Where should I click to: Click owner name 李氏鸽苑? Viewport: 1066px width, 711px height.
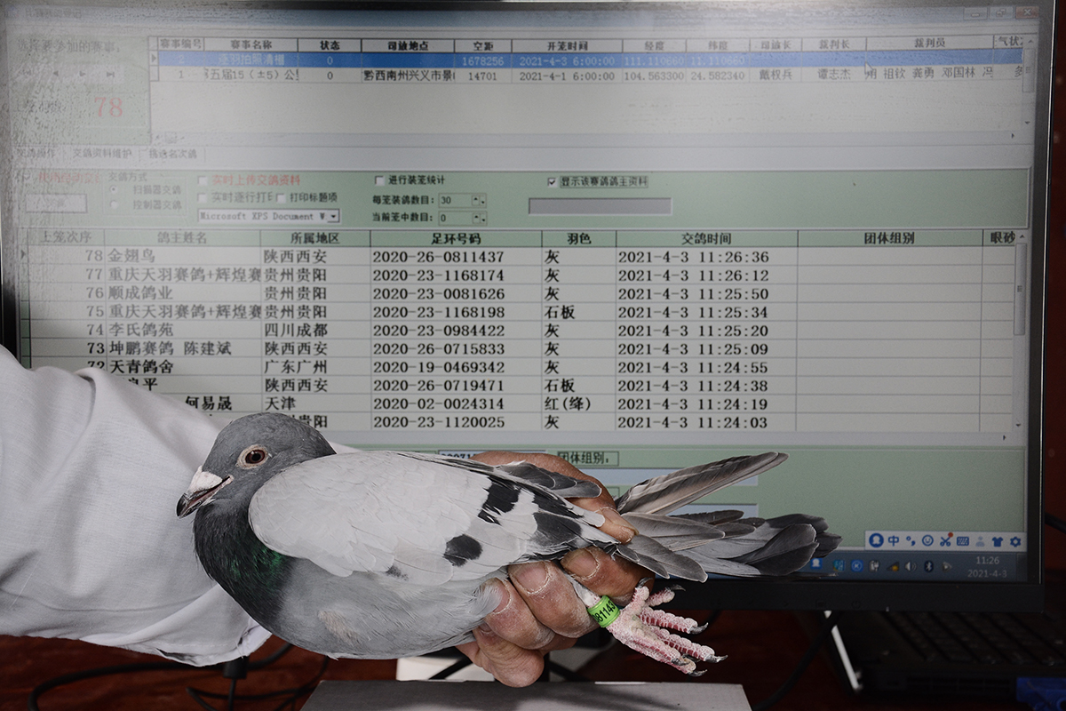coord(141,330)
